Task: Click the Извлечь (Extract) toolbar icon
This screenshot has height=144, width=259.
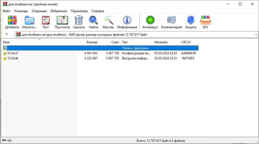Action: 30,20
